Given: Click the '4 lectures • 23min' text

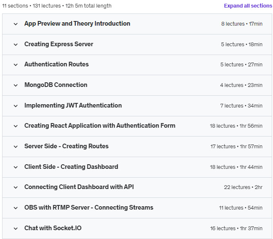Looking at the screenshot, I should tap(241, 85).
